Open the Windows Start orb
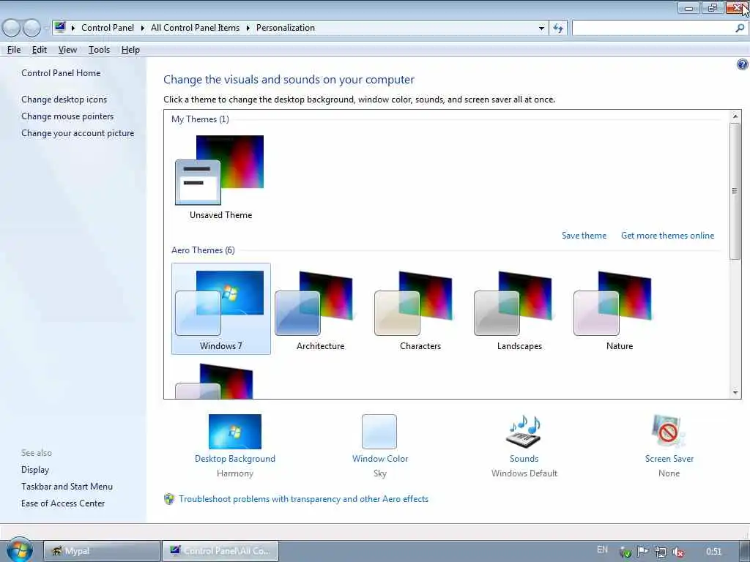 tap(20, 550)
